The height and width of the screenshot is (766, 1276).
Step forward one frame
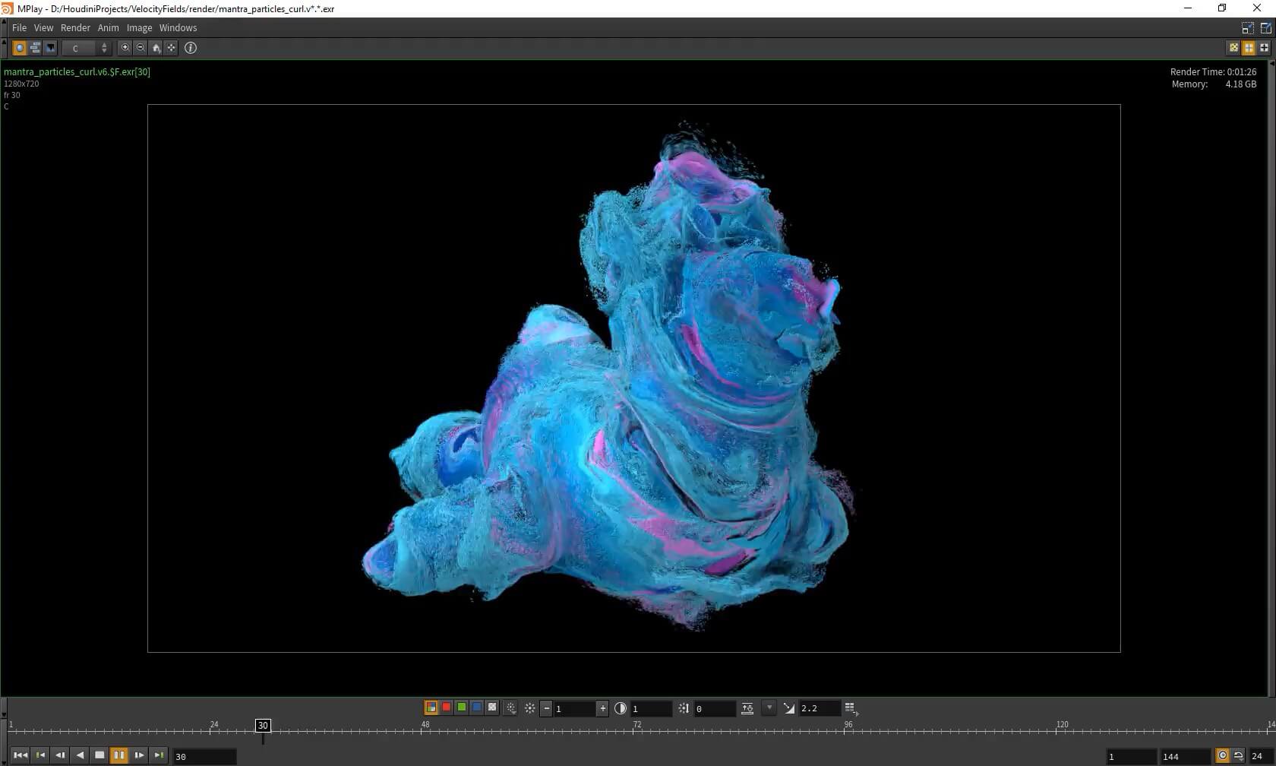[139, 755]
